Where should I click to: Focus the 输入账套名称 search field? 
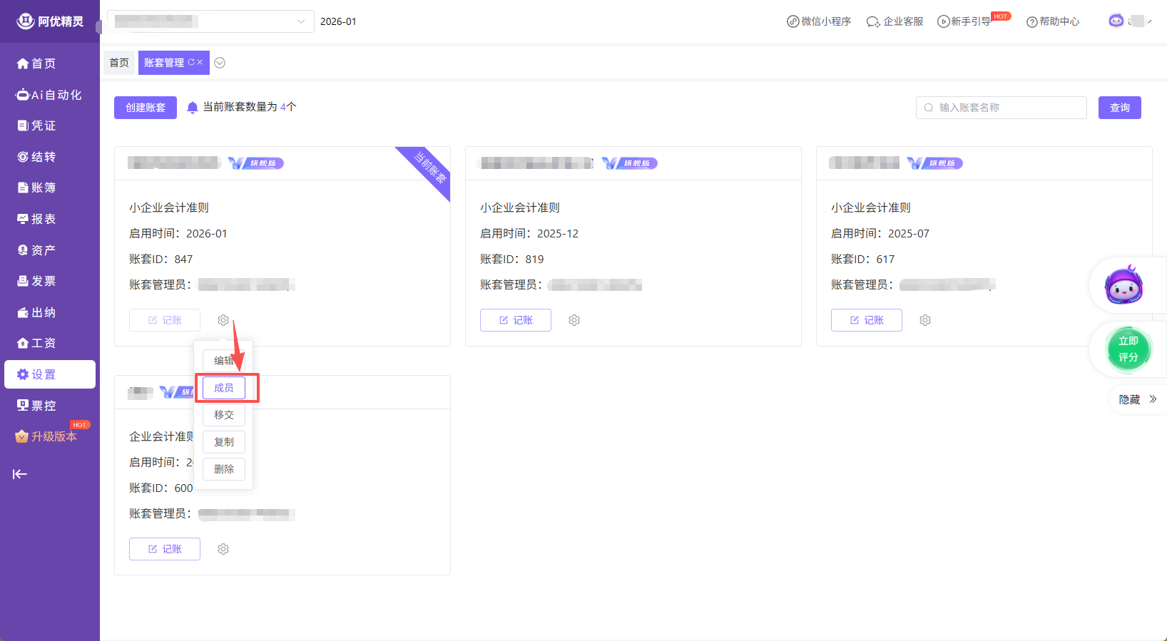pos(1006,108)
